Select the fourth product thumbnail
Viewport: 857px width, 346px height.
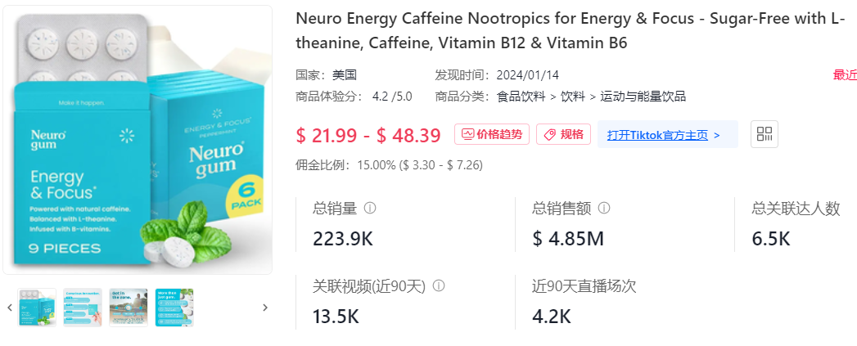[x=174, y=308]
